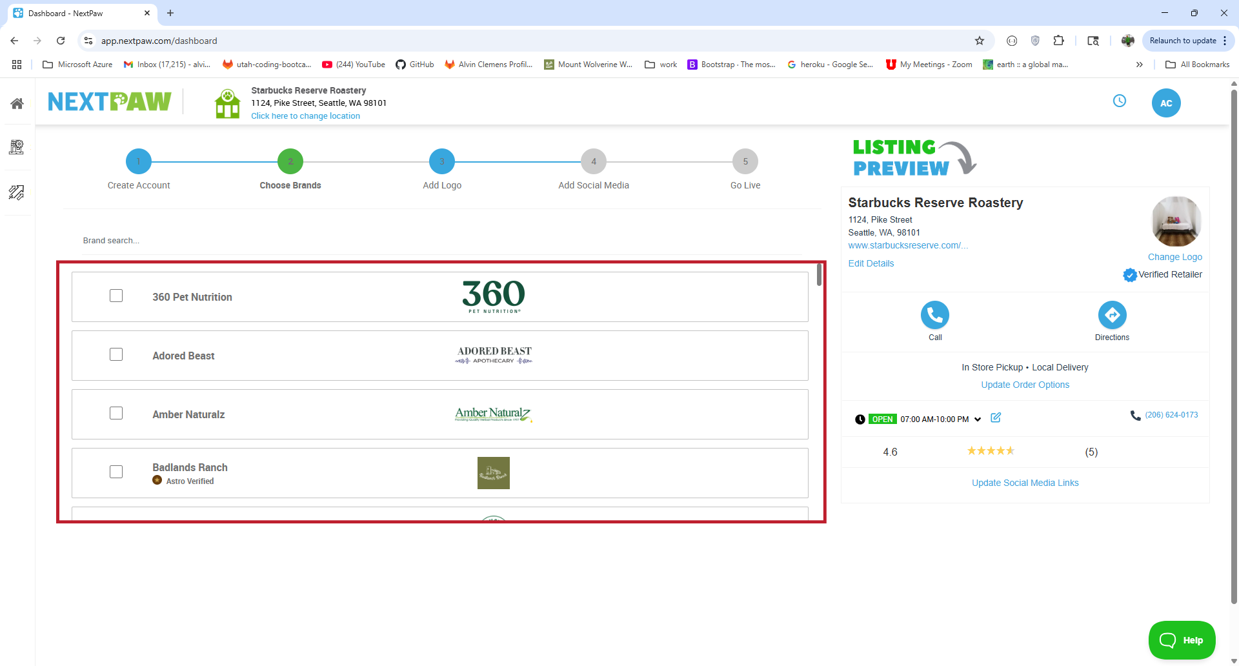Screen dimensions: 1239x666
Task: Open the design tools icon in sidebar
Action: (x=17, y=192)
